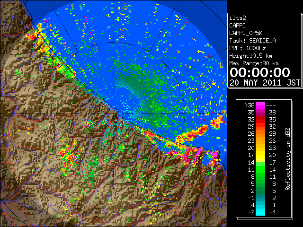
Task: Click the 'CAPPI' product text
Action: 237,26
